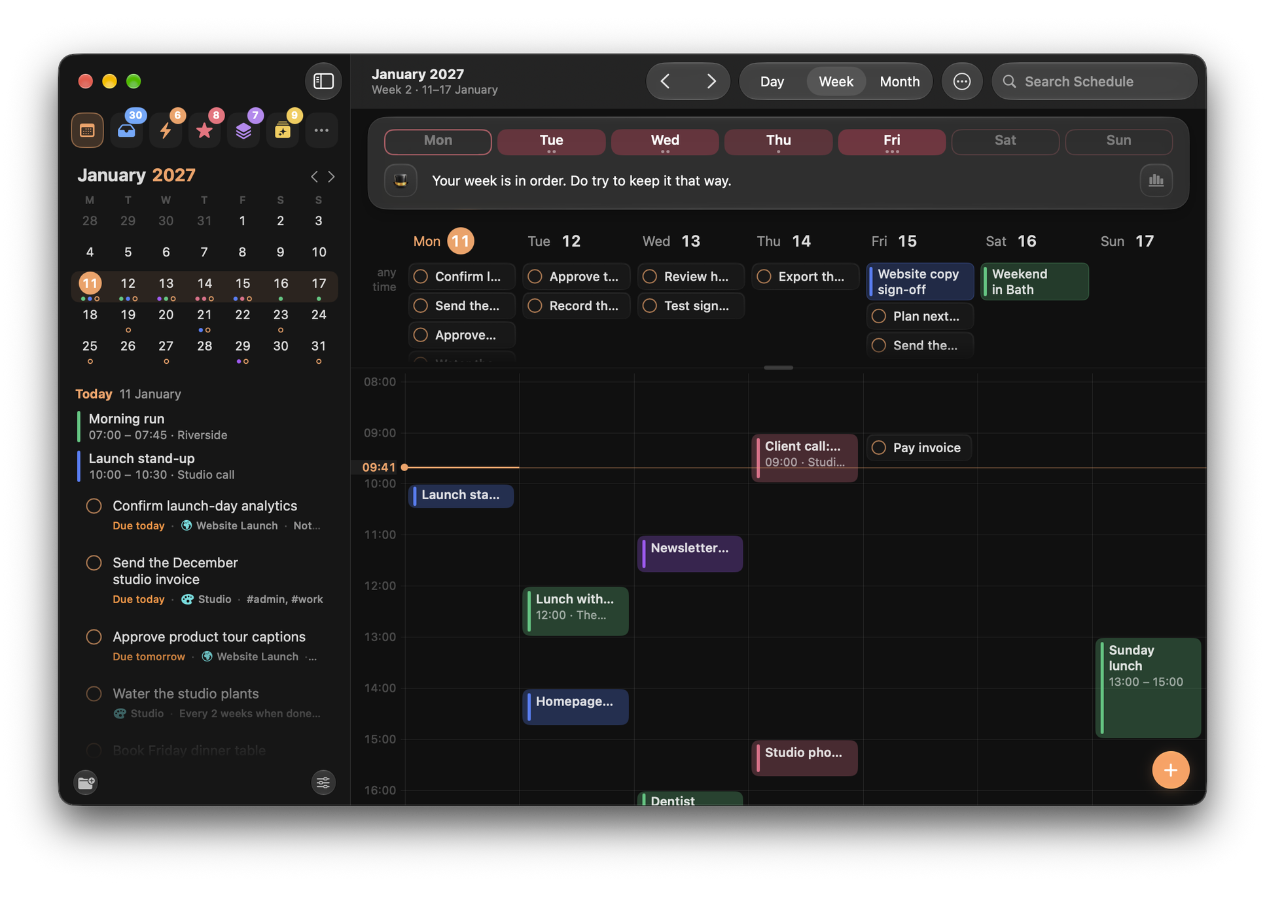
Task: Show previous month in mini calendar
Action: pos(314,177)
